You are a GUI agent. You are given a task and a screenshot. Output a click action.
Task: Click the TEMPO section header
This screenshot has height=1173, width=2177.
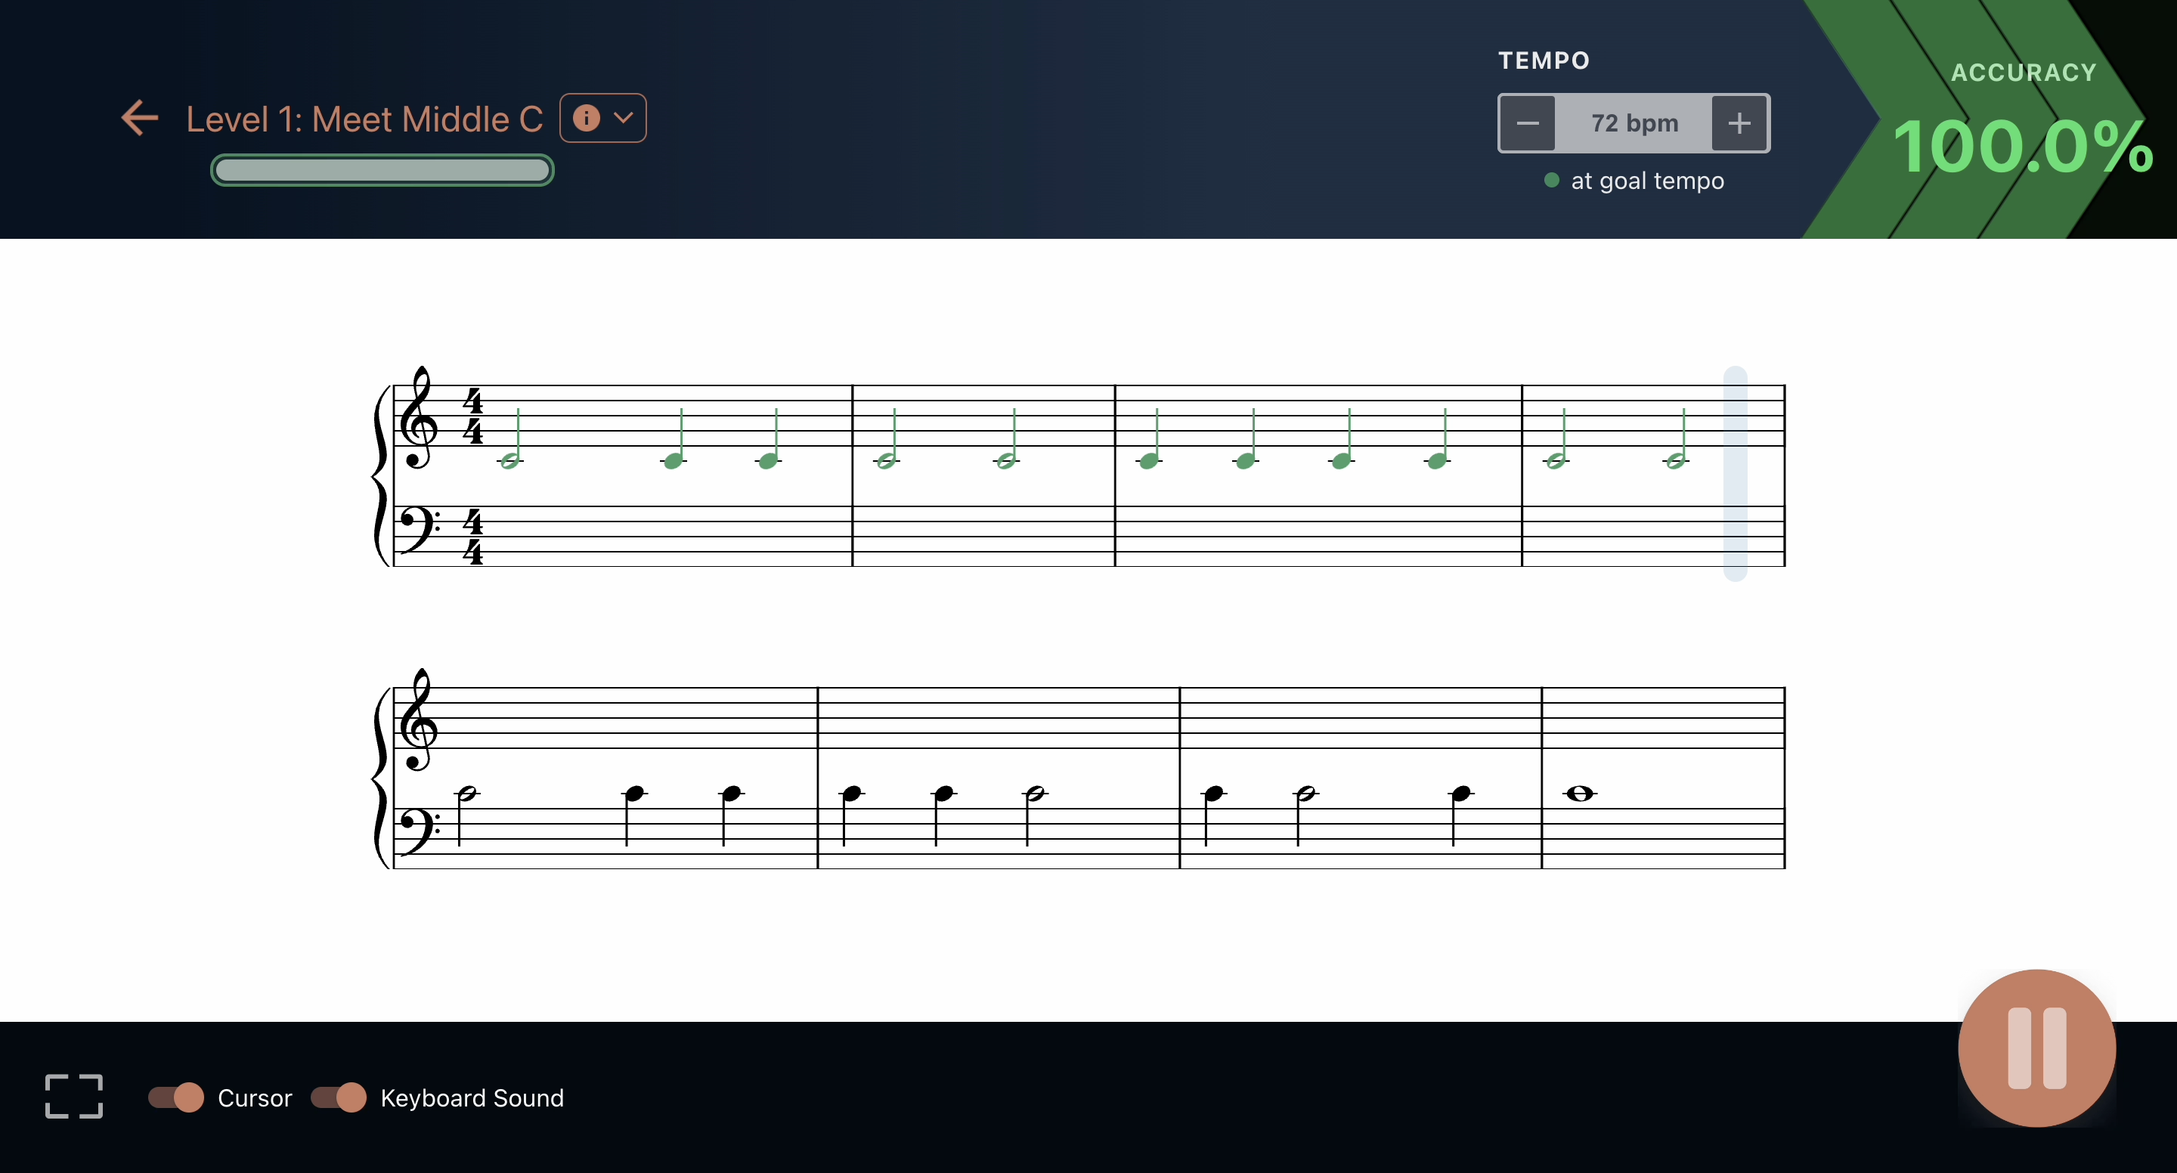coord(1544,59)
